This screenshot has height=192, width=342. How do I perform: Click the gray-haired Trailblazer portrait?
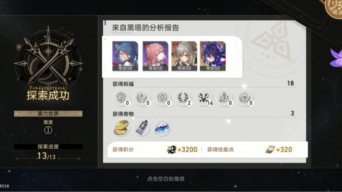coord(184,56)
